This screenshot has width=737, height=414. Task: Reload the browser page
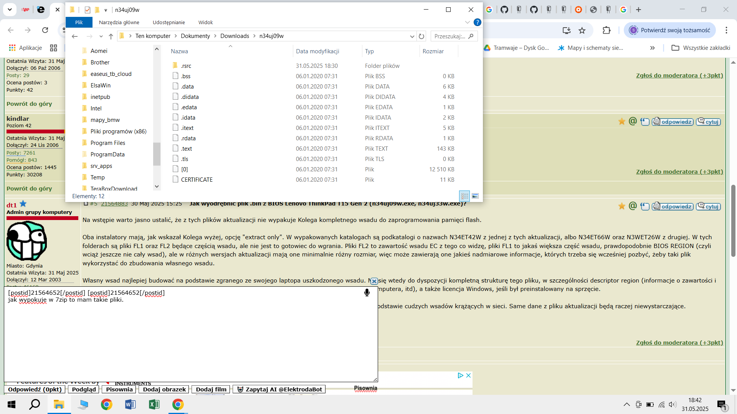click(x=45, y=30)
